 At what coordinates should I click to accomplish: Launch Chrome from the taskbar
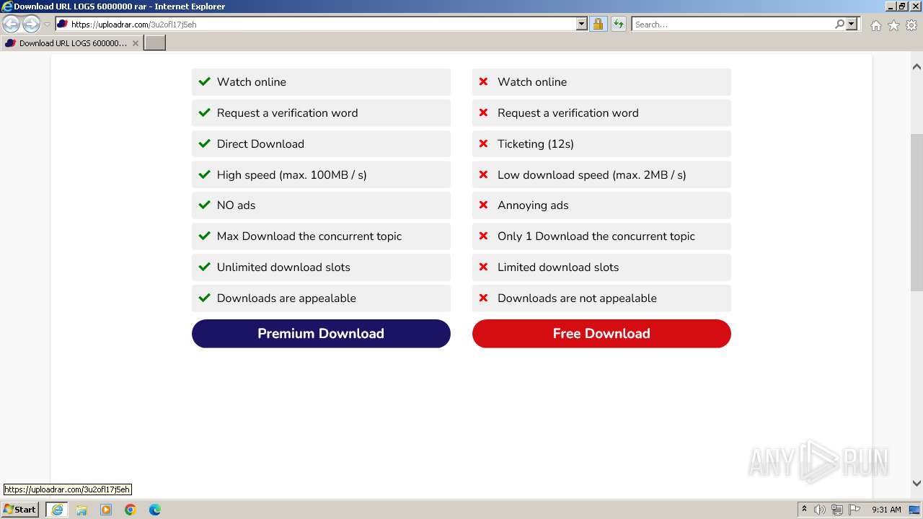(x=131, y=510)
